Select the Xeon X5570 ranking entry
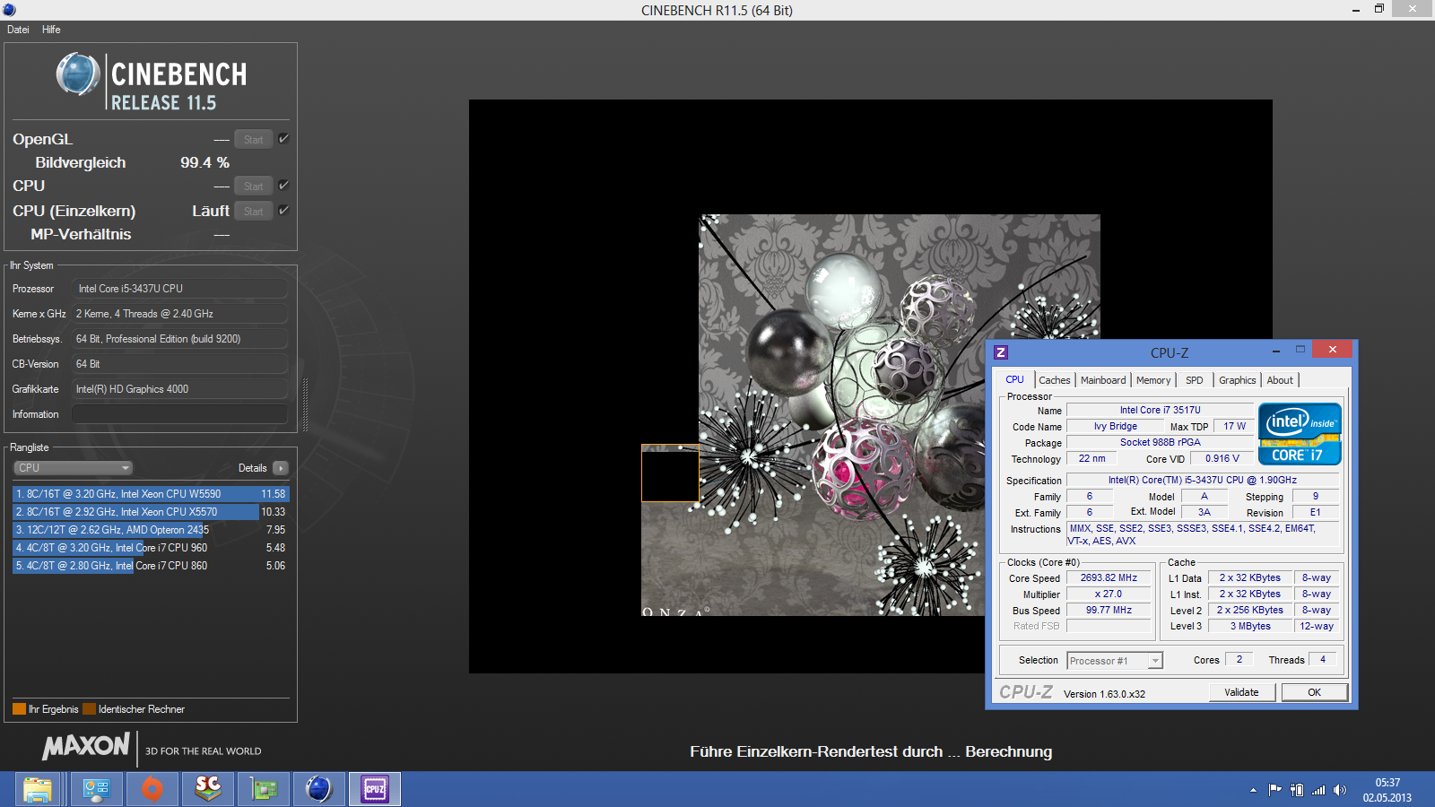The image size is (1435, 807). click(x=151, y=512)
